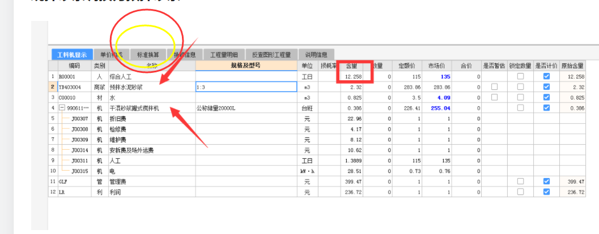
Task: Check 锁定数量 for 综合人工 row
Action: [x=520, y=76]
